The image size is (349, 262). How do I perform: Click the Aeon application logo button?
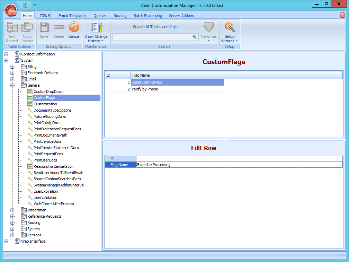[11, 10]
